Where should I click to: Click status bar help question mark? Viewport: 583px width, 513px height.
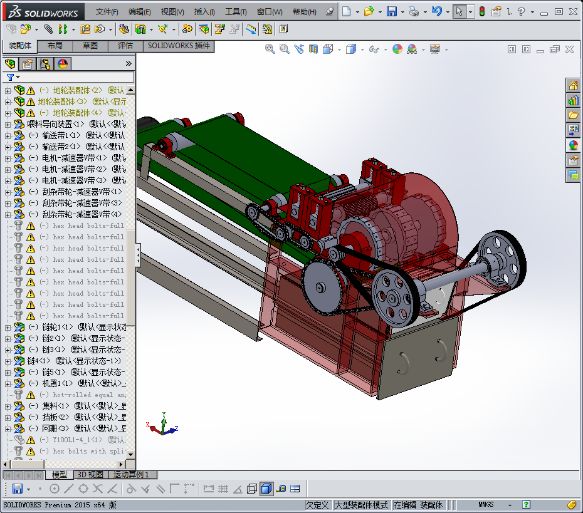tap(526, 504)
